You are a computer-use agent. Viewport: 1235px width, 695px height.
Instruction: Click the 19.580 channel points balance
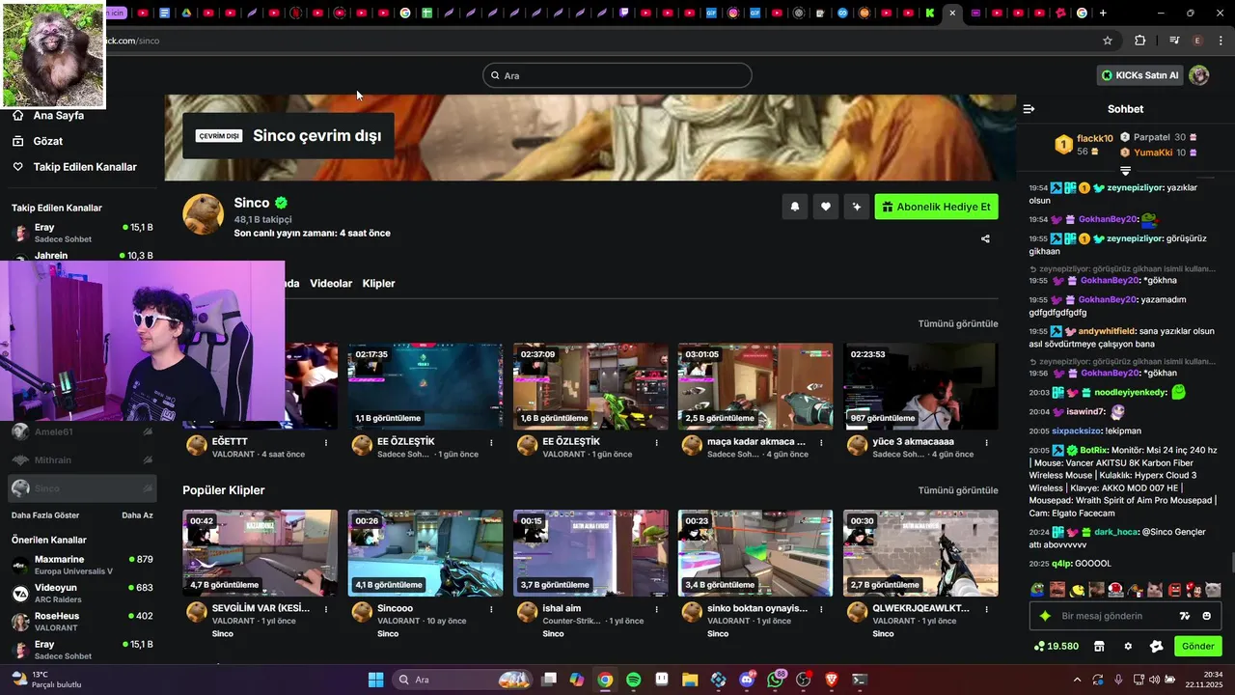1057,646
